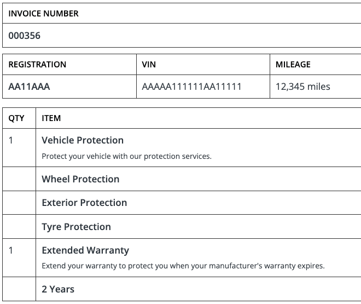
Task: Click the 'Protect your vehicle' description text
Action: click(x=126, y=156)
